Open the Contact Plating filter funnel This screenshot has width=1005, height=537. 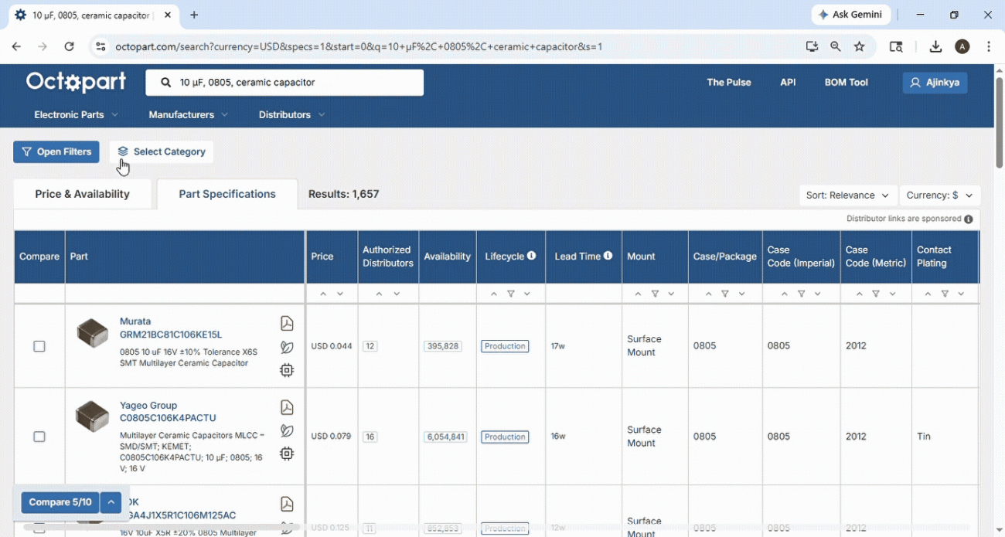click(x=945, y=294)
